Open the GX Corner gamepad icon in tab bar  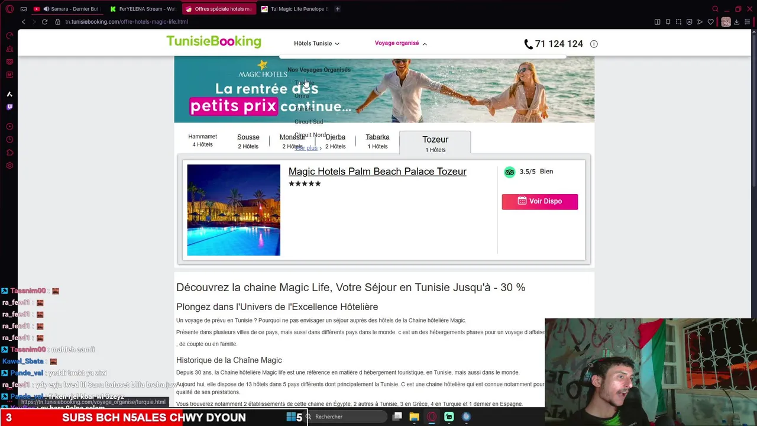(x=24, y=9)
